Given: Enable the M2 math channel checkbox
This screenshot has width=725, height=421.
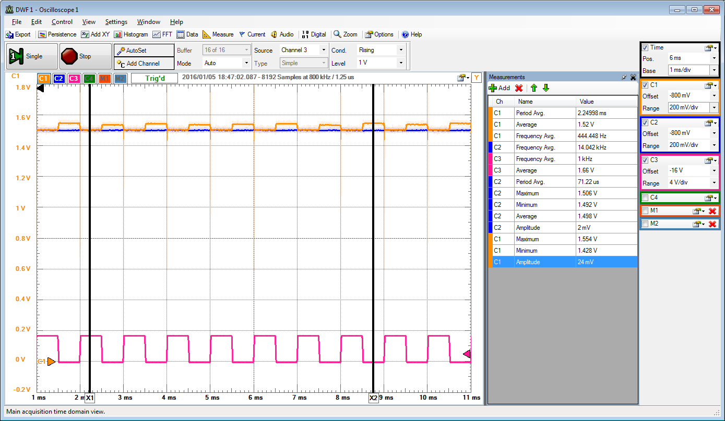Looking at the screenshot, I should [x=646, y=224].
